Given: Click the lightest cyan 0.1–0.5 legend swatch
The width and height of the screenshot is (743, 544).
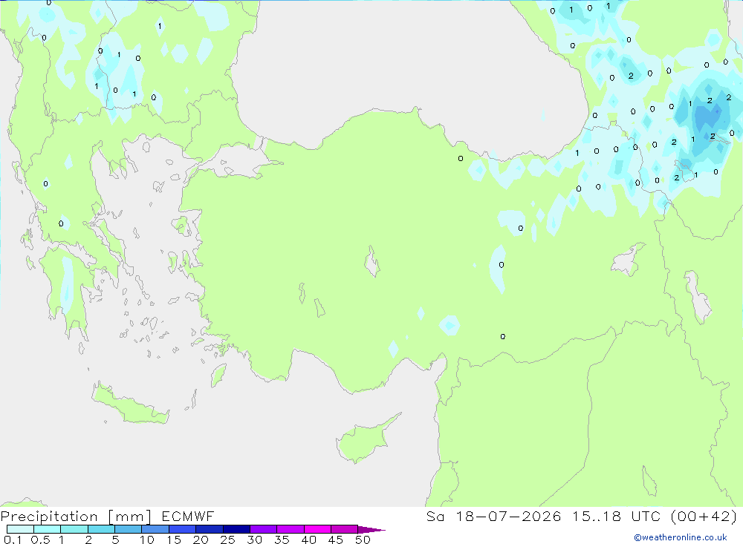Looking at the screenshot, I should pyautogui.click(x=20, y=529).
